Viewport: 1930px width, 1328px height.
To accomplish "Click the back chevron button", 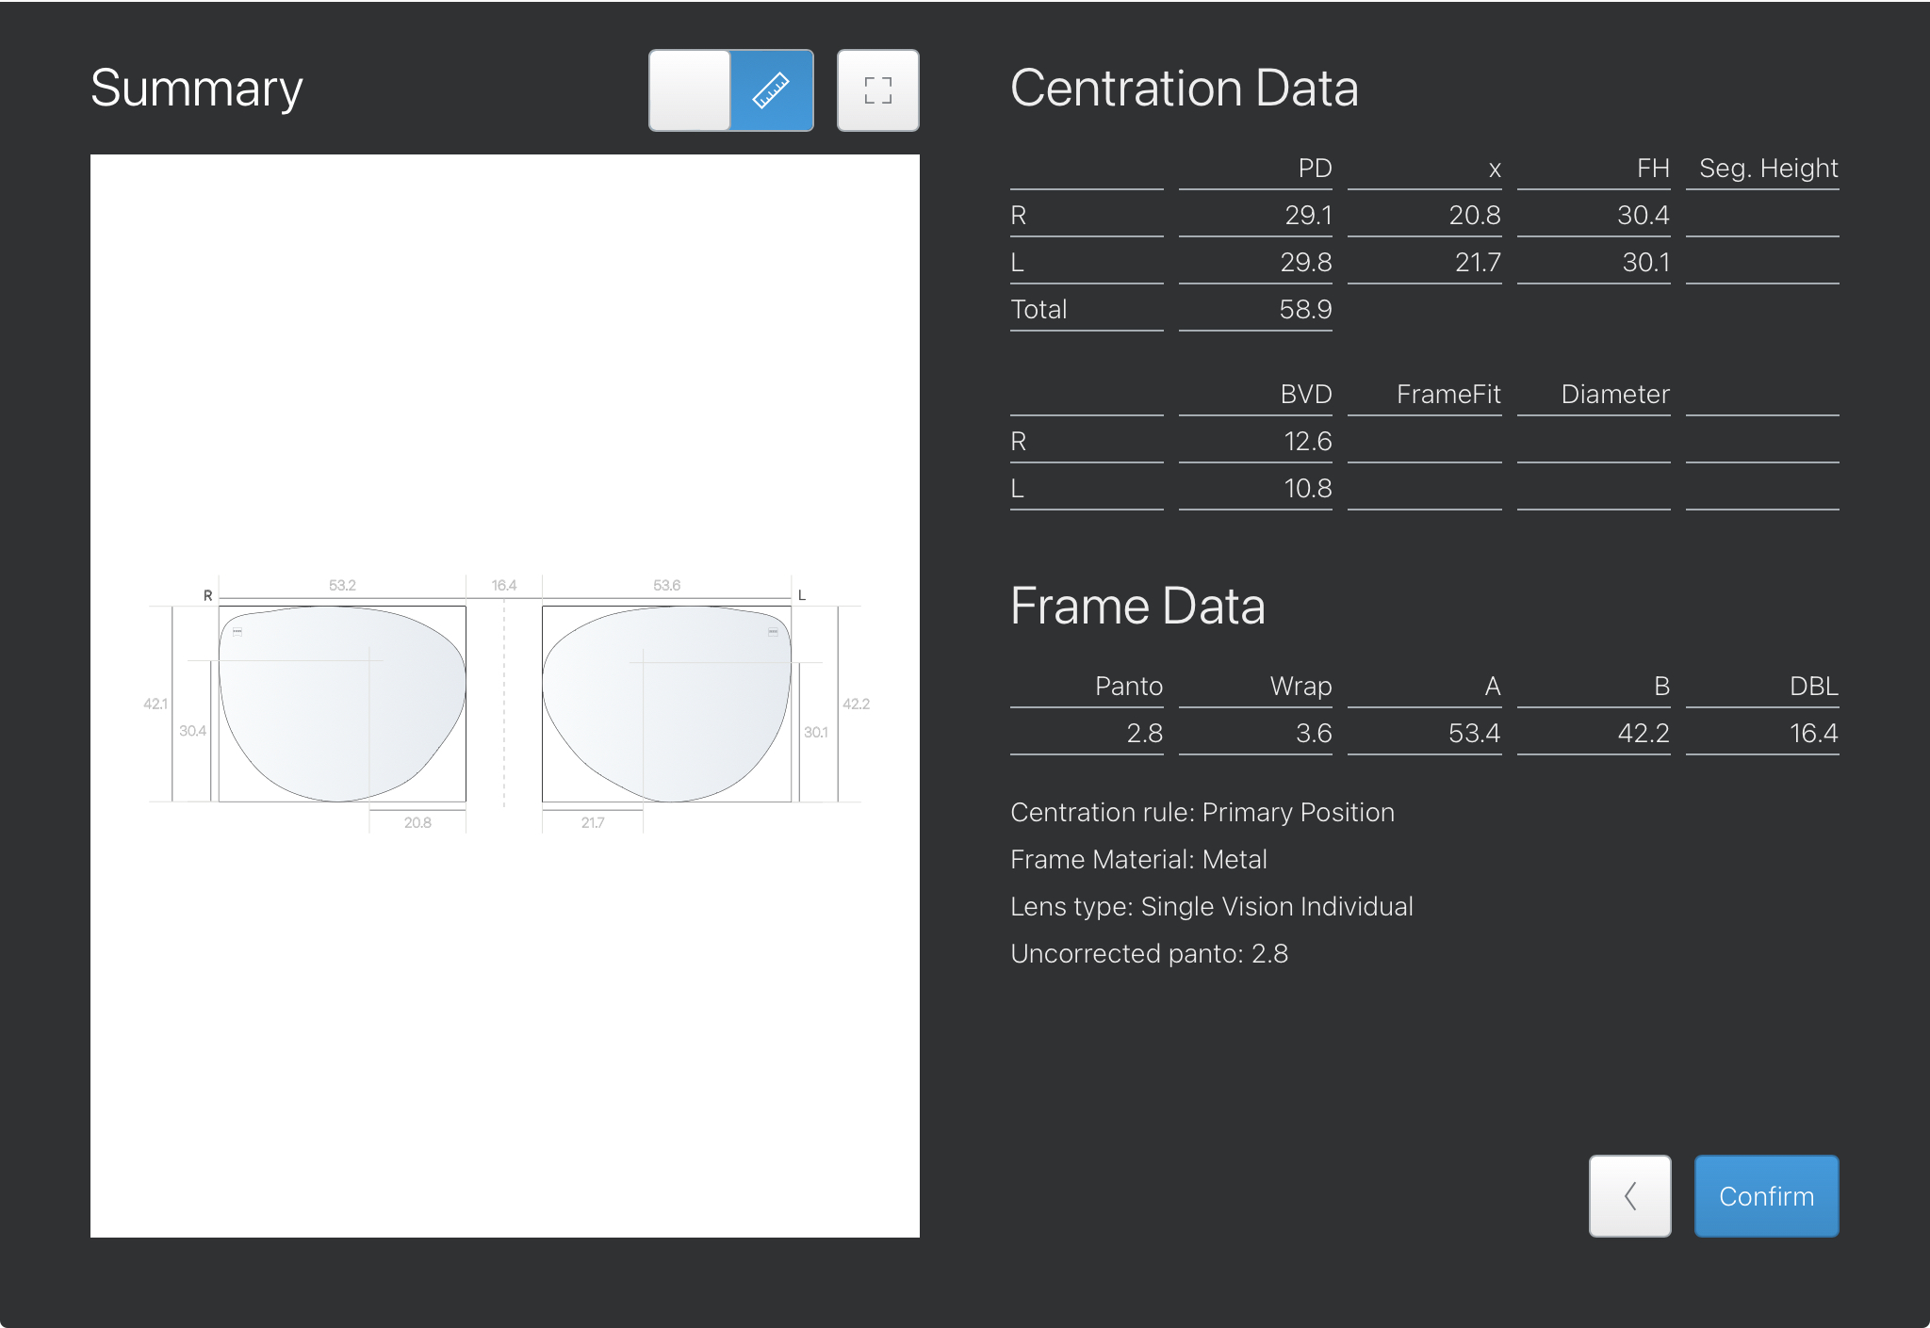I will click(x=1629, y=1195).
